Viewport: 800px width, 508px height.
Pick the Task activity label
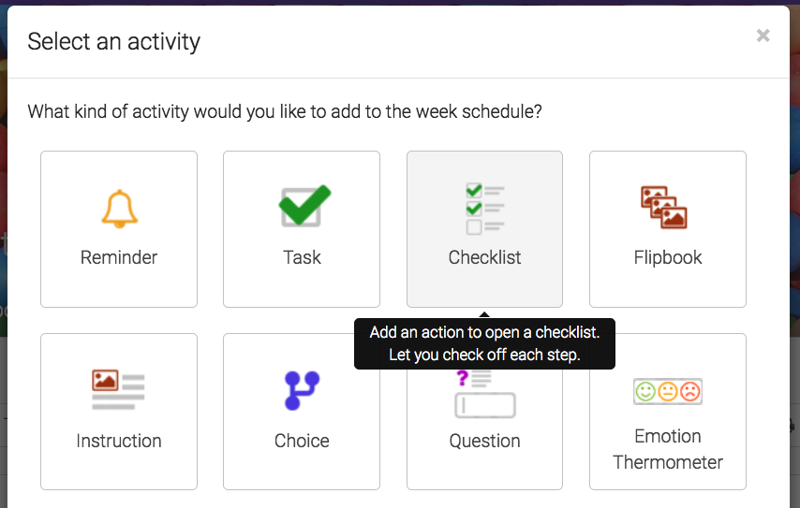tap(302, 257)
